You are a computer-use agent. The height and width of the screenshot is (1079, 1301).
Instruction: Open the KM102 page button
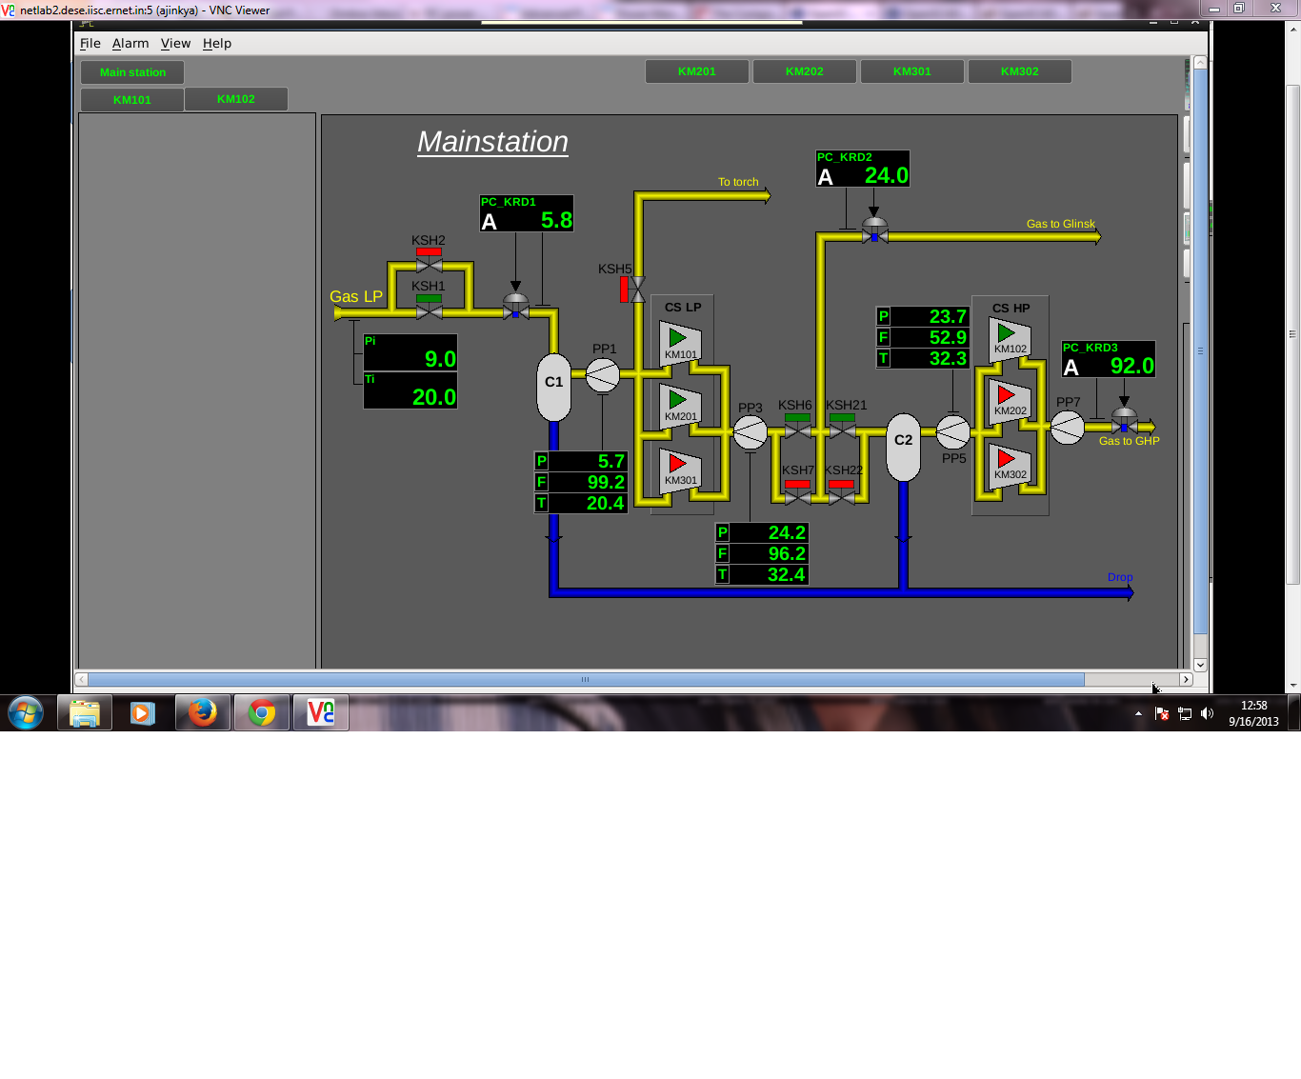point(236,99)
